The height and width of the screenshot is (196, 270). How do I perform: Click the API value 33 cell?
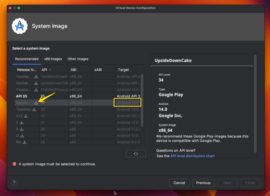pyautogui.click(x=54, y=109)
